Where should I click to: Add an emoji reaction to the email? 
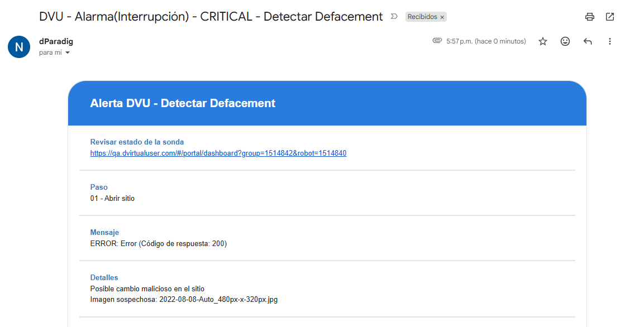(565, 41)
